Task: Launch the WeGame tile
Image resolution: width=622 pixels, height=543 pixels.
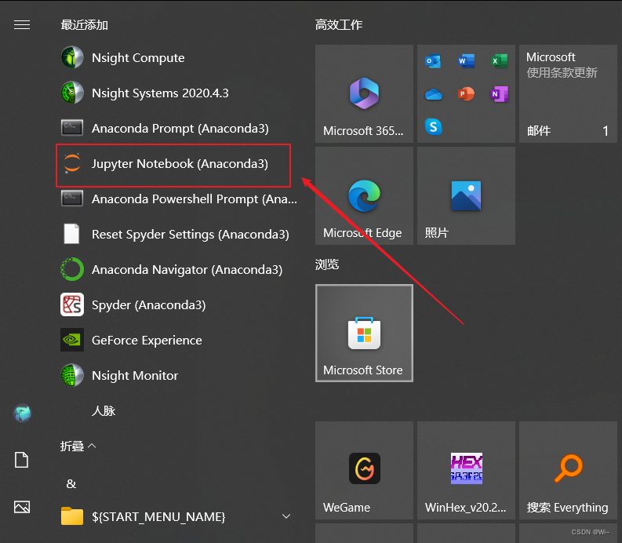Action: (x=364, y=470)
